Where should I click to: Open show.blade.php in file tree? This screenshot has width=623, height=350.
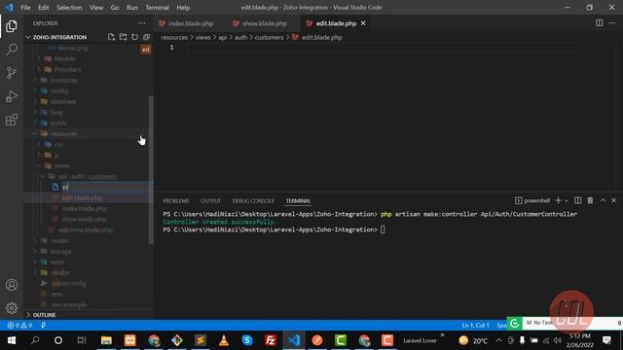tap(84, 220)
